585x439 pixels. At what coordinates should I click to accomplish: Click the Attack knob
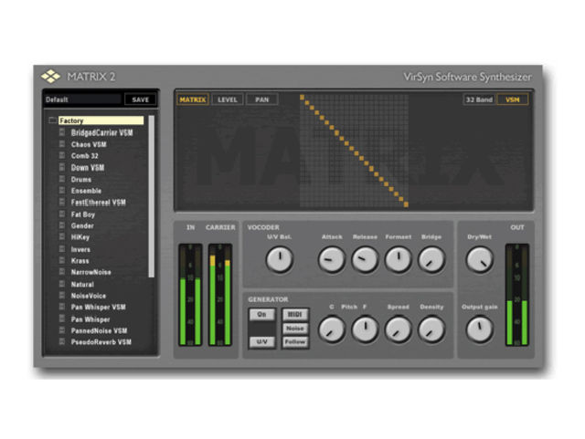pyautogui.click(x=331, y=260)
